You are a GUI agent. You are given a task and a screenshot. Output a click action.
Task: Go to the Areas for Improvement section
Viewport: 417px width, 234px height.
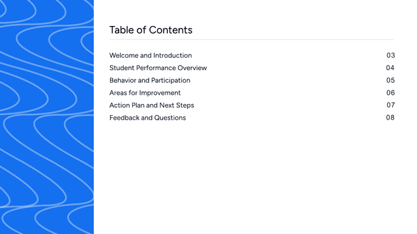click(x=145, y=93)
